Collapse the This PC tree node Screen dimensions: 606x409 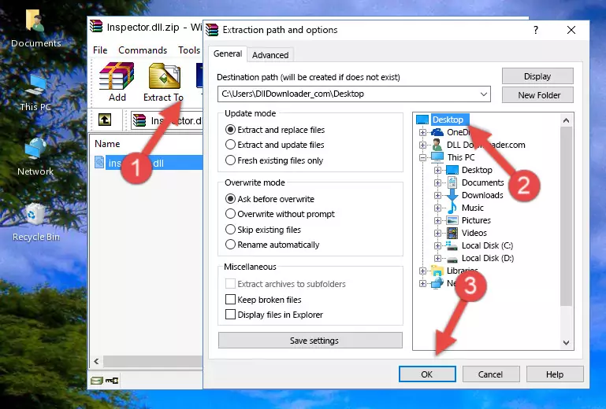[423, 157]
